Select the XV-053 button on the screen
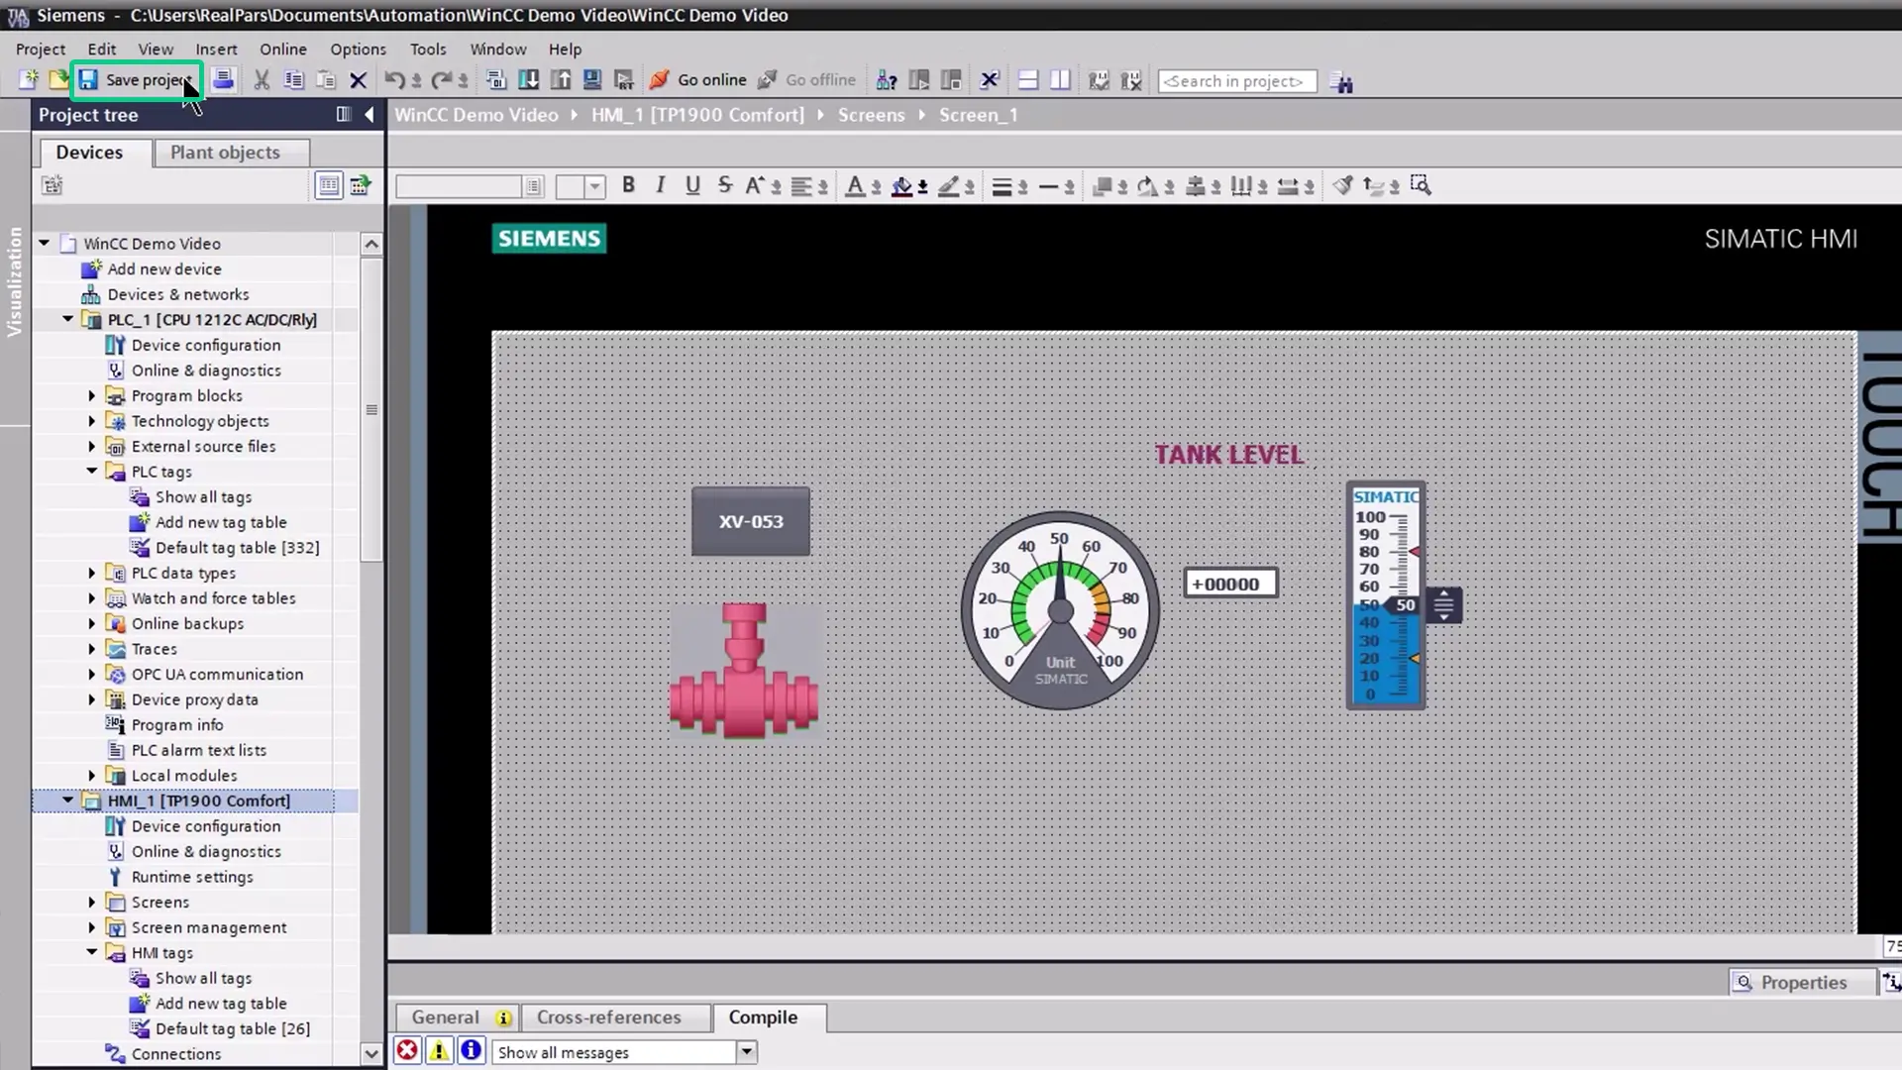 [x=751, y=521]
